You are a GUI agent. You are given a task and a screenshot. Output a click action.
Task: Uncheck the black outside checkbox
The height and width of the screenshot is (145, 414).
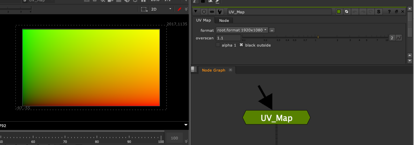[x=241, y=45]
